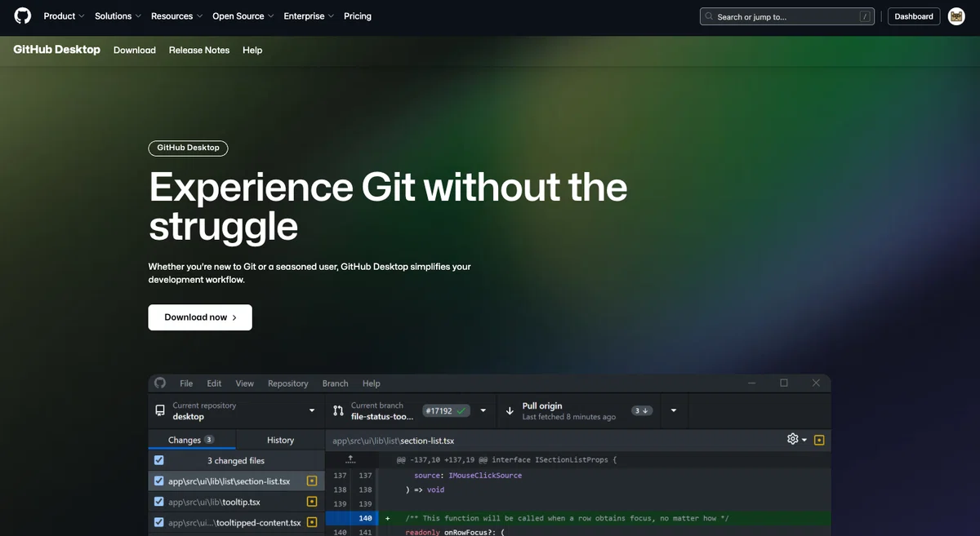Open the Current repository dropdown arrow
The width and height of the screenshot is (980, 536).
click(x=312, y=410)
